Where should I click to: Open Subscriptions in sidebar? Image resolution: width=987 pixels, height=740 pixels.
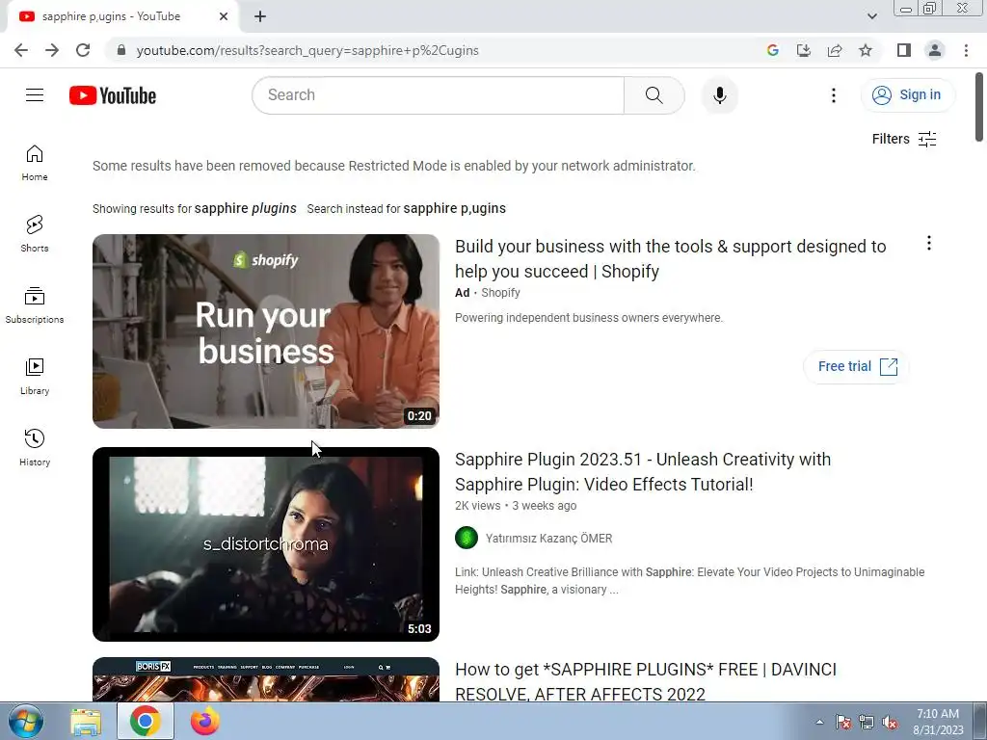tap(35, 304)
